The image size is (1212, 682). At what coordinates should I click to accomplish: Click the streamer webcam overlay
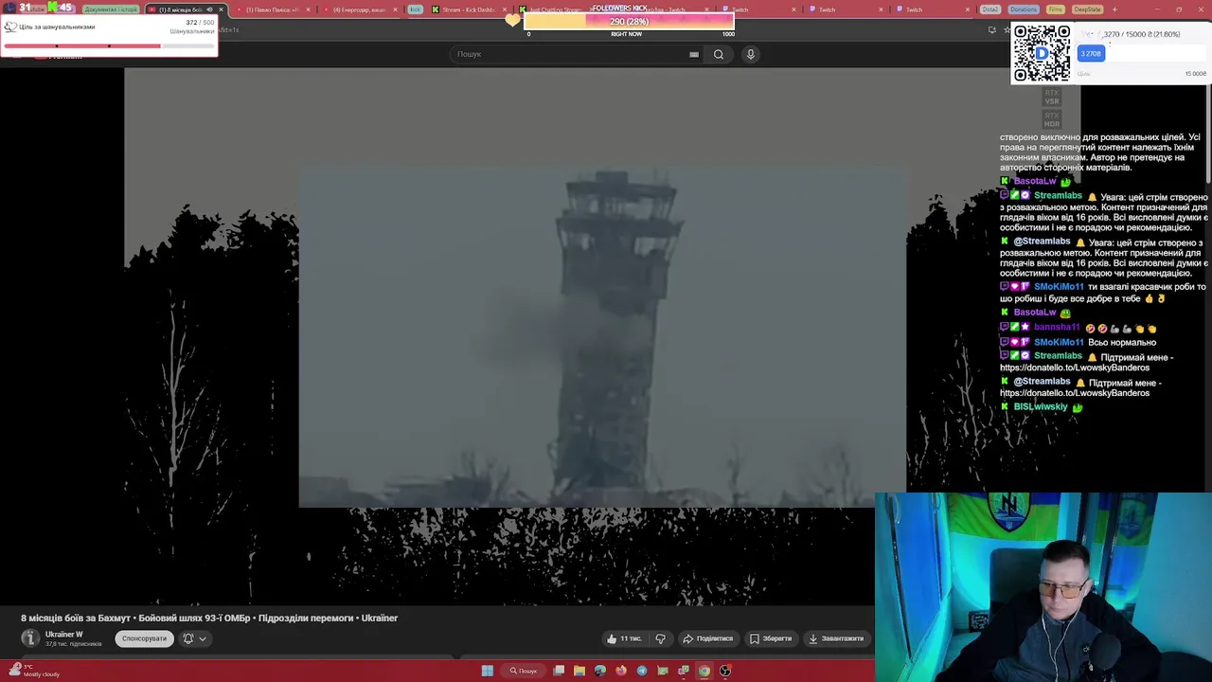[1043, 587]
